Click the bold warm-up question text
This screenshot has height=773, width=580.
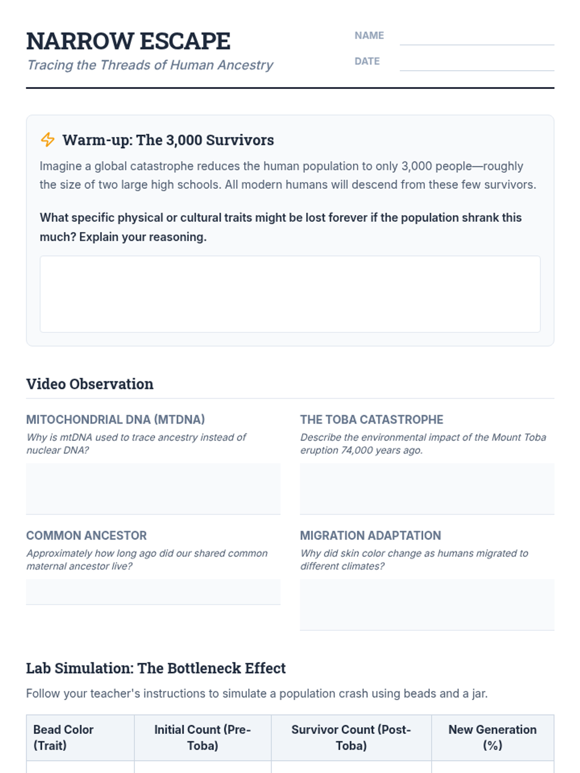(x=280, y=227)
